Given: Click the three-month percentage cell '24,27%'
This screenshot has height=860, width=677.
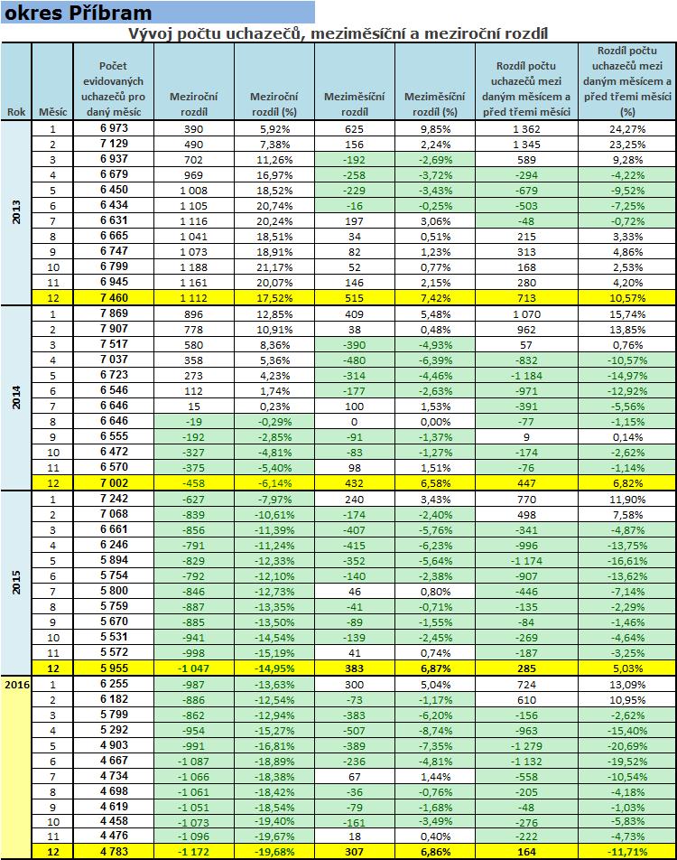Looking at the screenshot, I should click(627, 129).
